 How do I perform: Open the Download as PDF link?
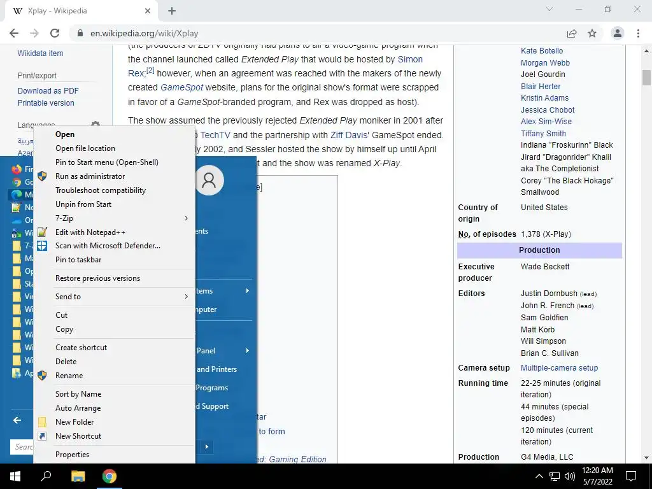point(48,90)
